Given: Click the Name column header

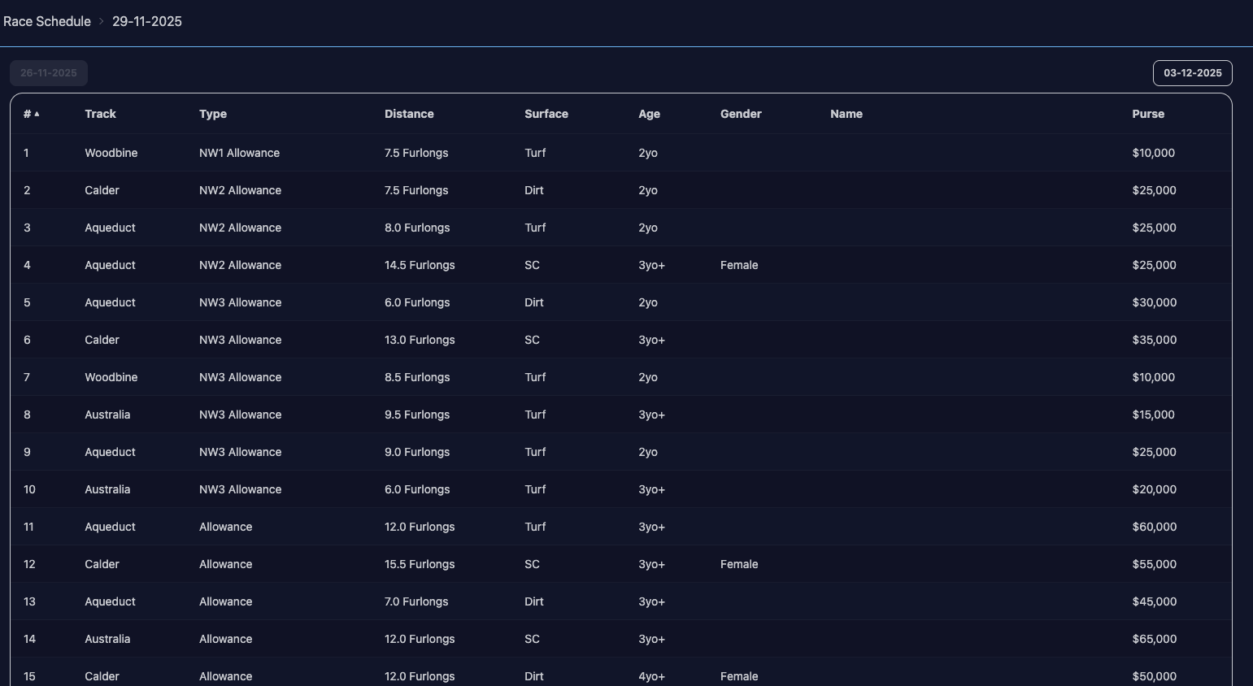Looking at the screenshot, I should [x=846, y=114].
